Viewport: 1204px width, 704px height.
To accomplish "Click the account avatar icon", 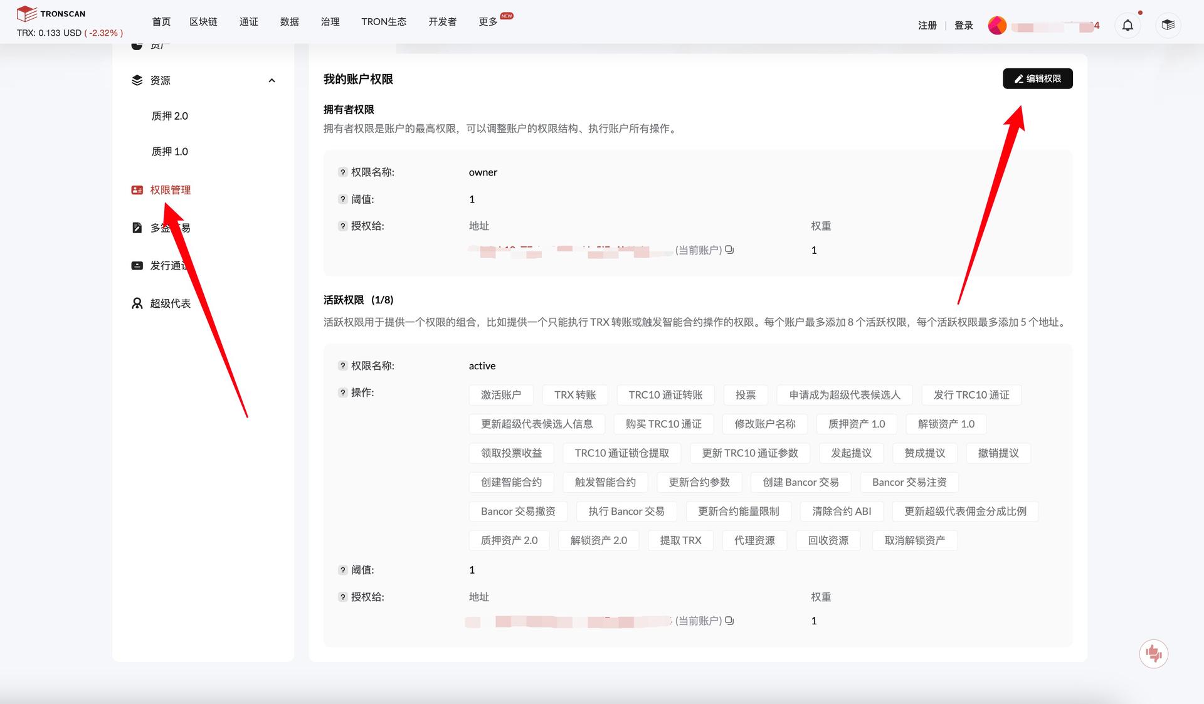I will [x=997, y=26].
